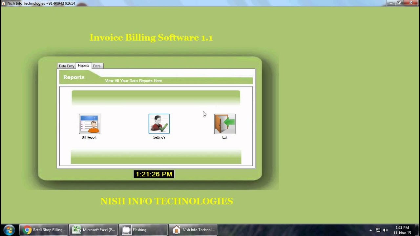Select Nish Info Technol... taskbar item

(193, 230)
